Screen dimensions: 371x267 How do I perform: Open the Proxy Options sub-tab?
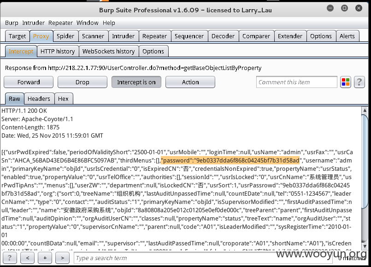[x=153, y=51]
